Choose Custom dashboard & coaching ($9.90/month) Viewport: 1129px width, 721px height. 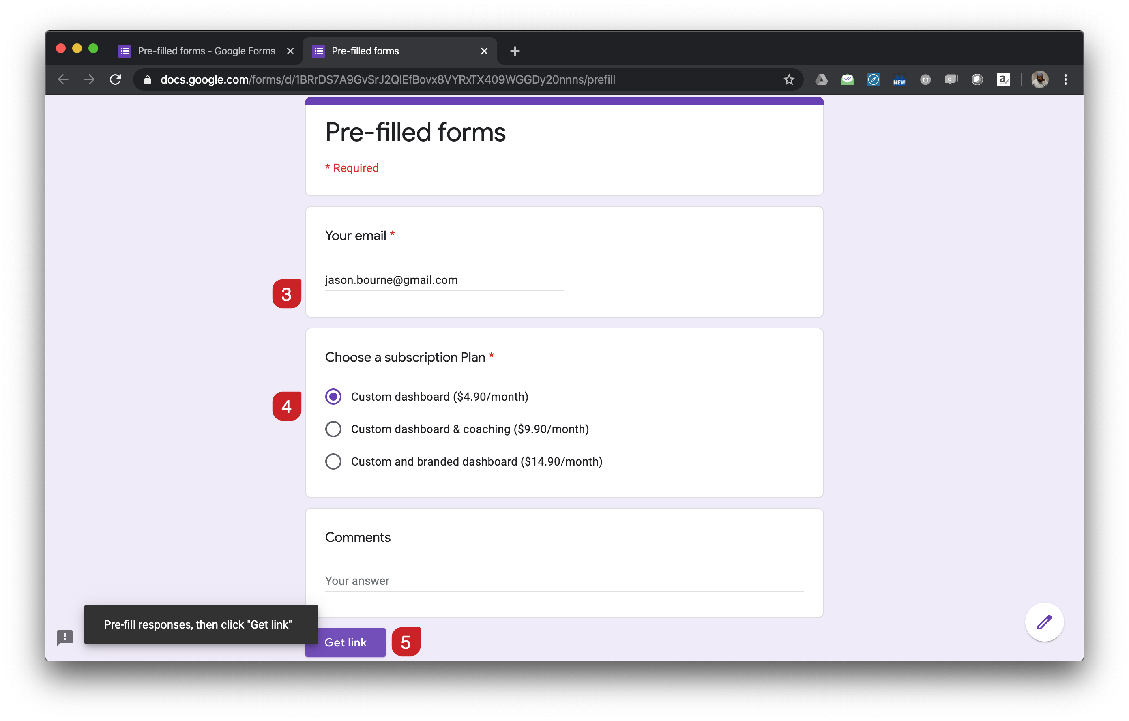[333, 429]
